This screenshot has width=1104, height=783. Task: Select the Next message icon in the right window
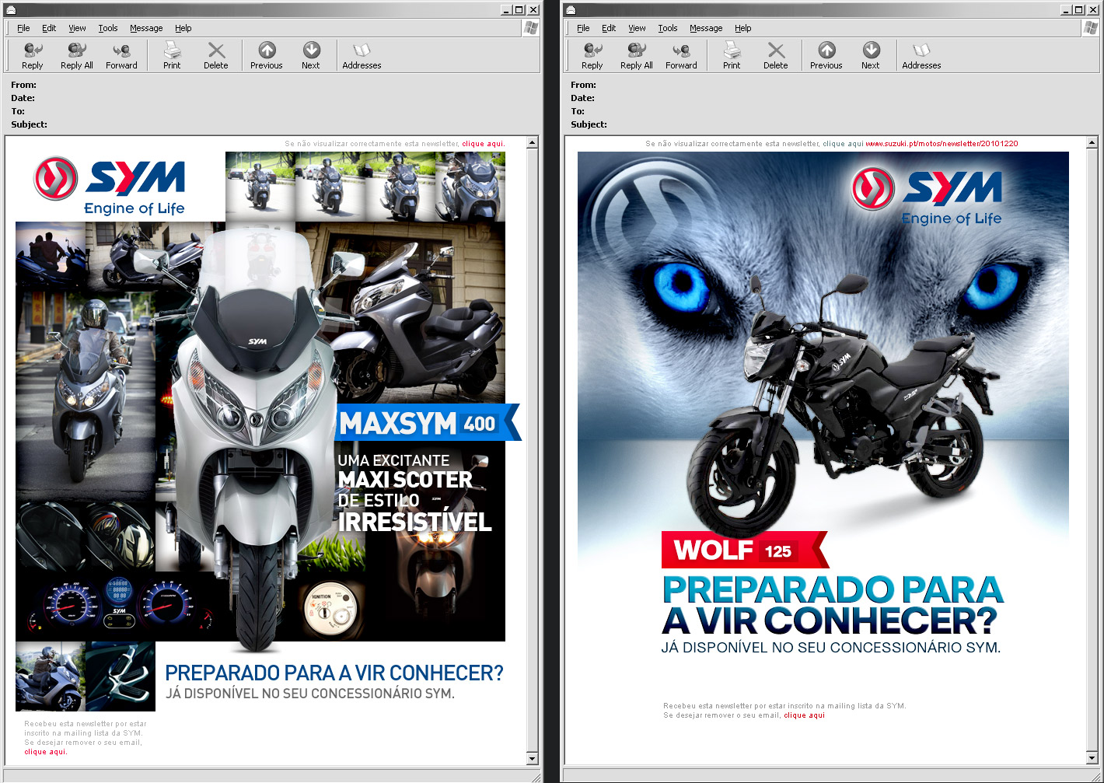click(x=870, y=54)
